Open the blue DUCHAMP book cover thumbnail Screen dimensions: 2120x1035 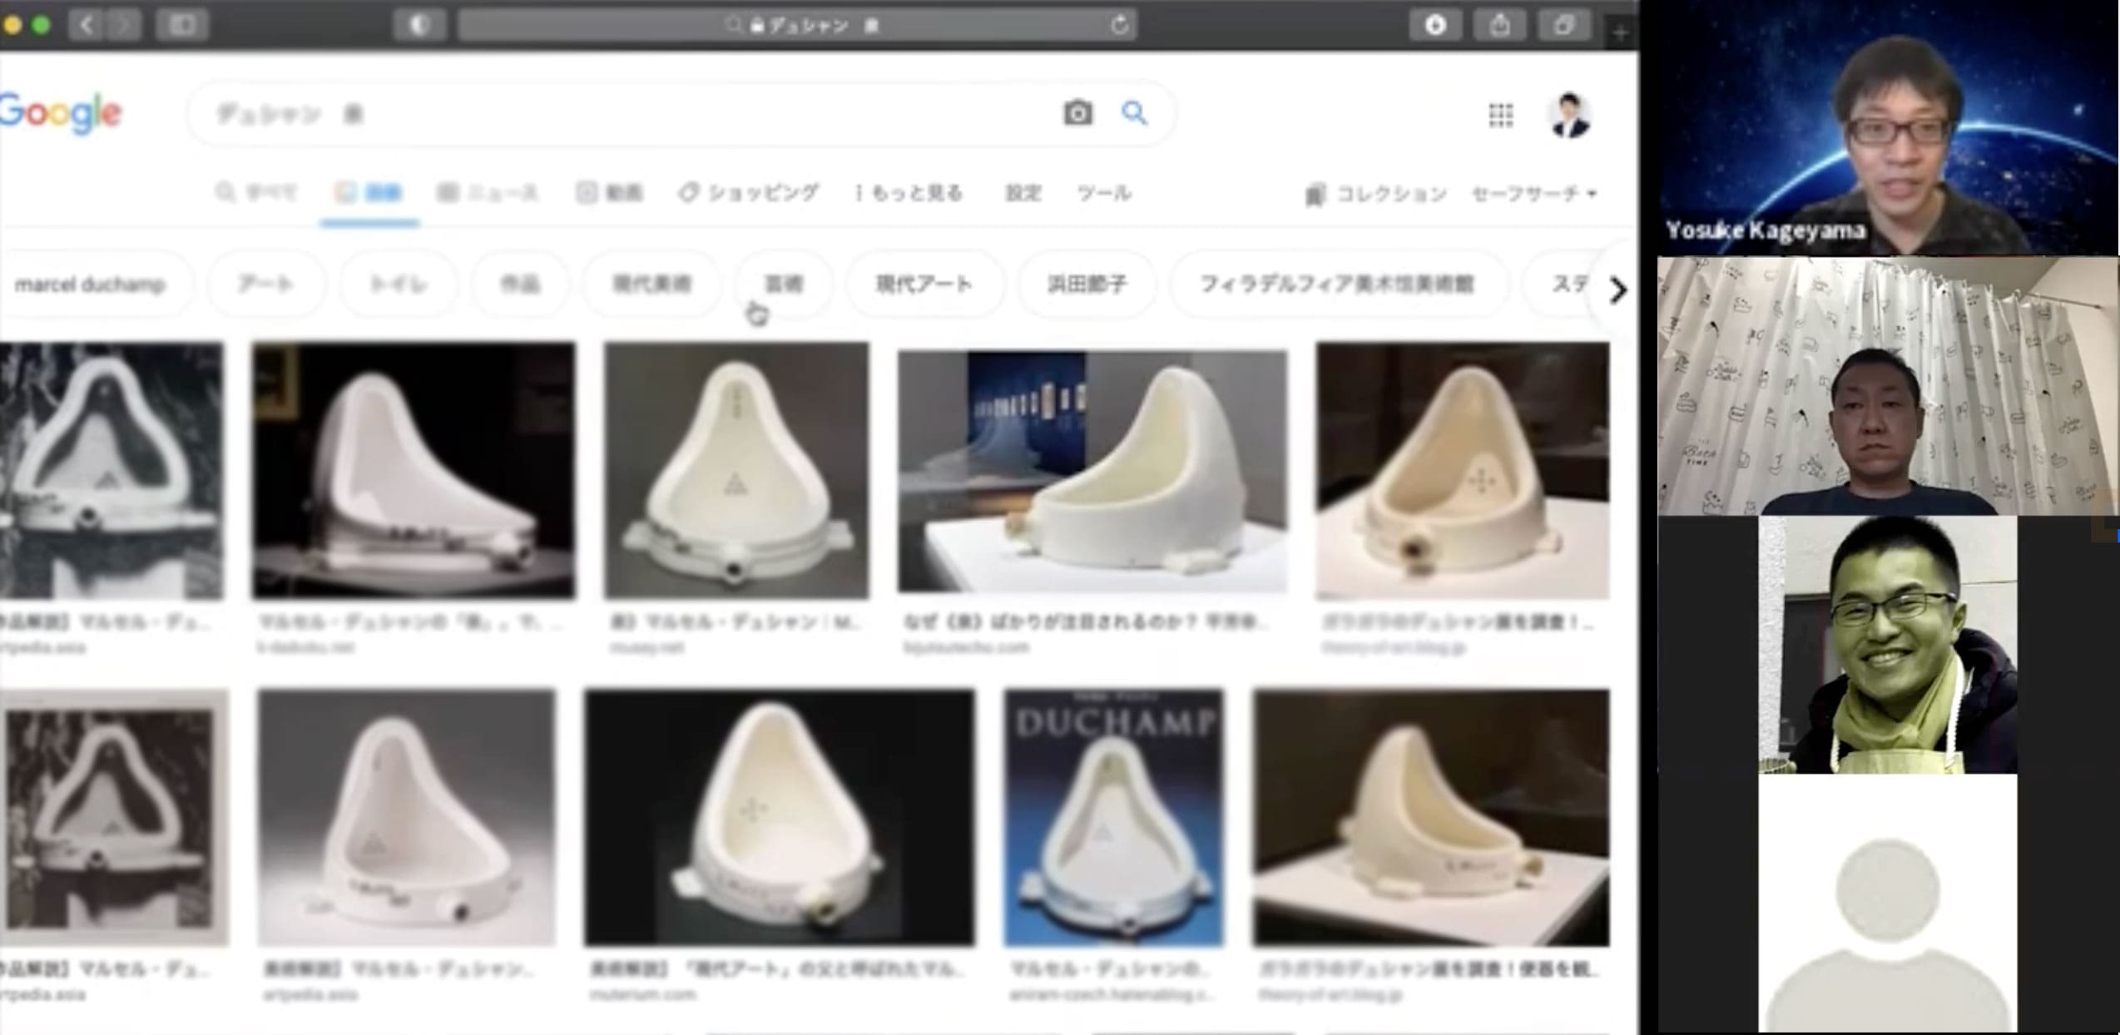(1113, 817)
